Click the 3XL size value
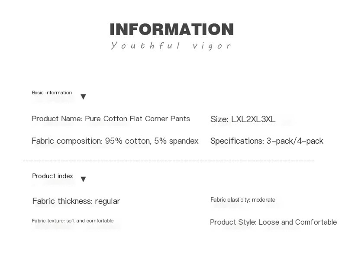This screenshot has height=280, width=342. point(268,119)
